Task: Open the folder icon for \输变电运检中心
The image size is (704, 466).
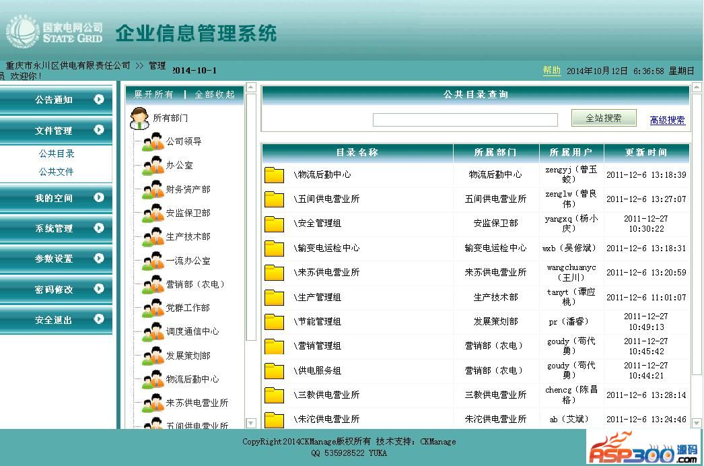Action: point(275,248)
